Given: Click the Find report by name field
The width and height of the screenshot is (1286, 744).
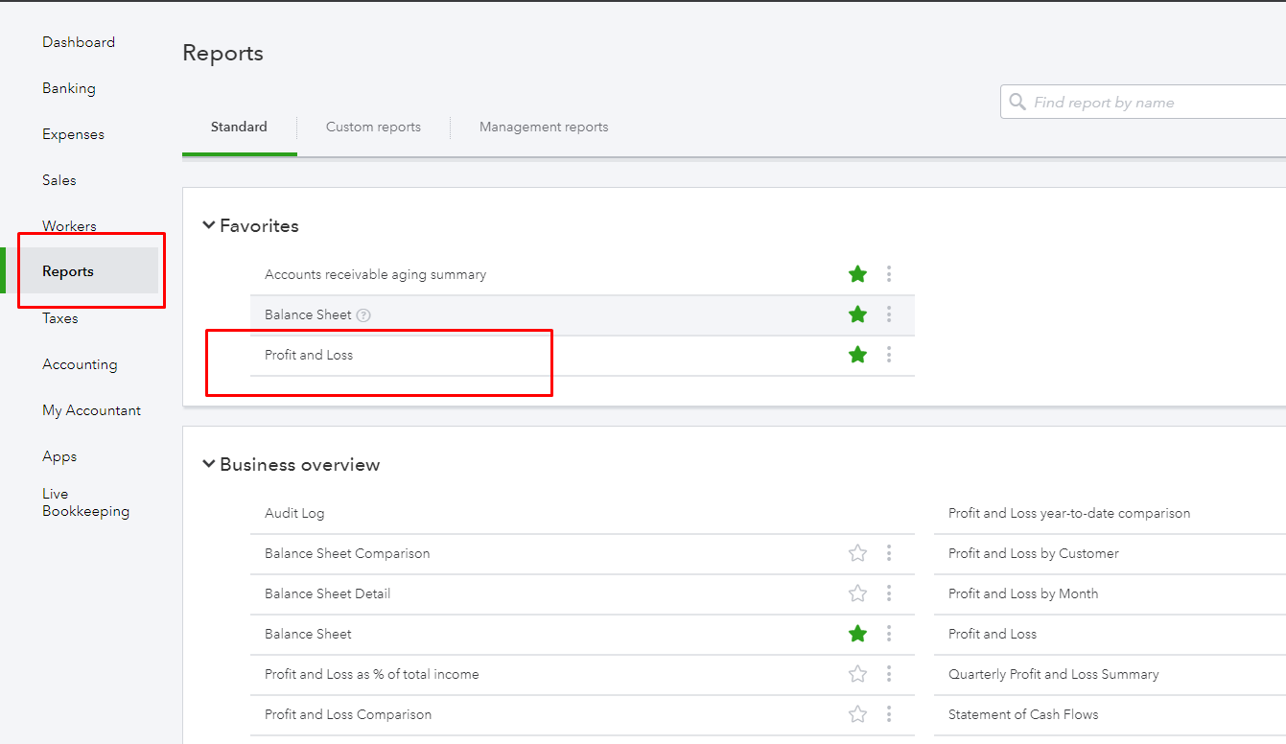Looking at the screenshot, I should 1132,101.
